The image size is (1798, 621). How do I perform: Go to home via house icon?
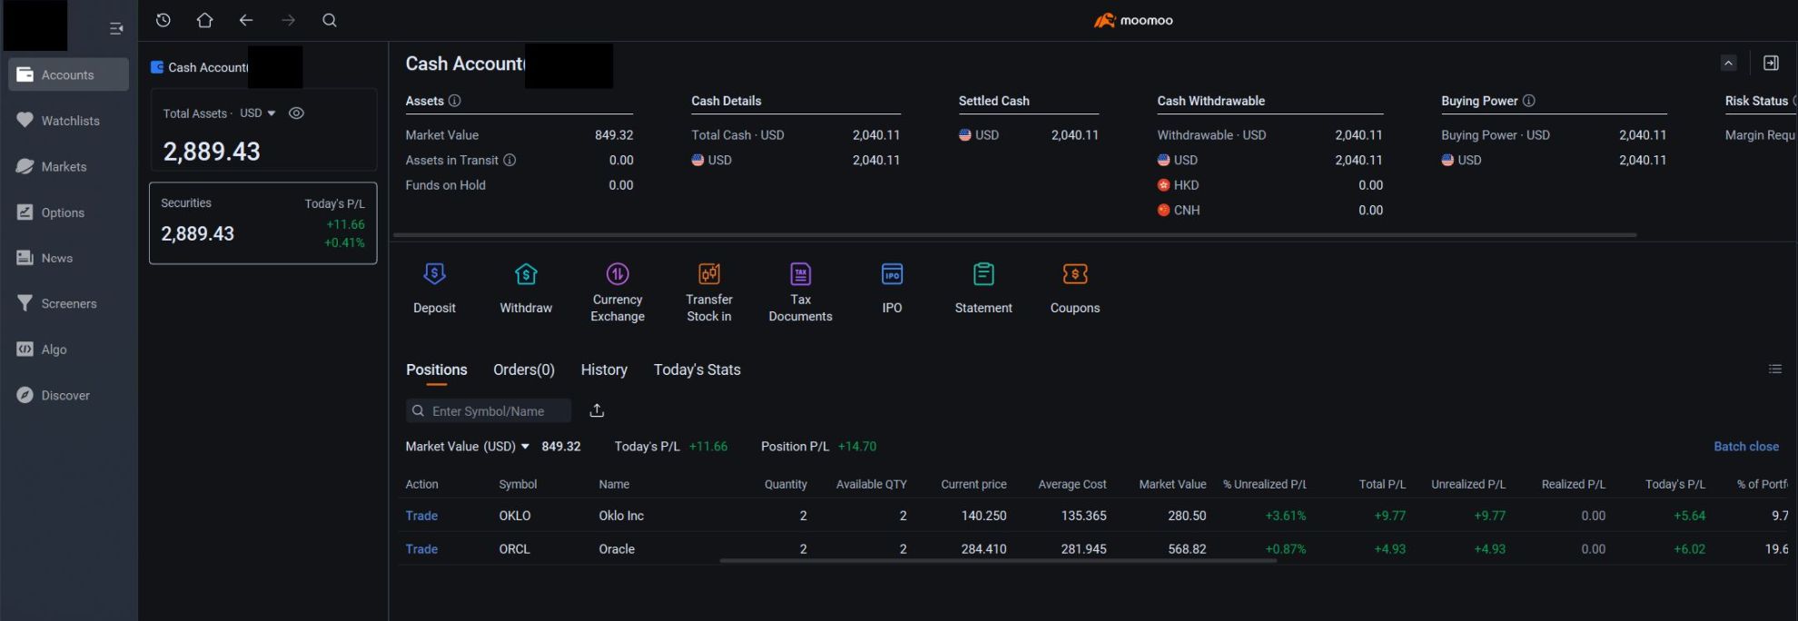(x=205, y=20)
